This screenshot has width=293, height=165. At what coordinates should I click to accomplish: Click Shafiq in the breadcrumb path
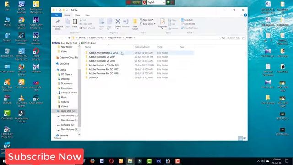(82, 38)
